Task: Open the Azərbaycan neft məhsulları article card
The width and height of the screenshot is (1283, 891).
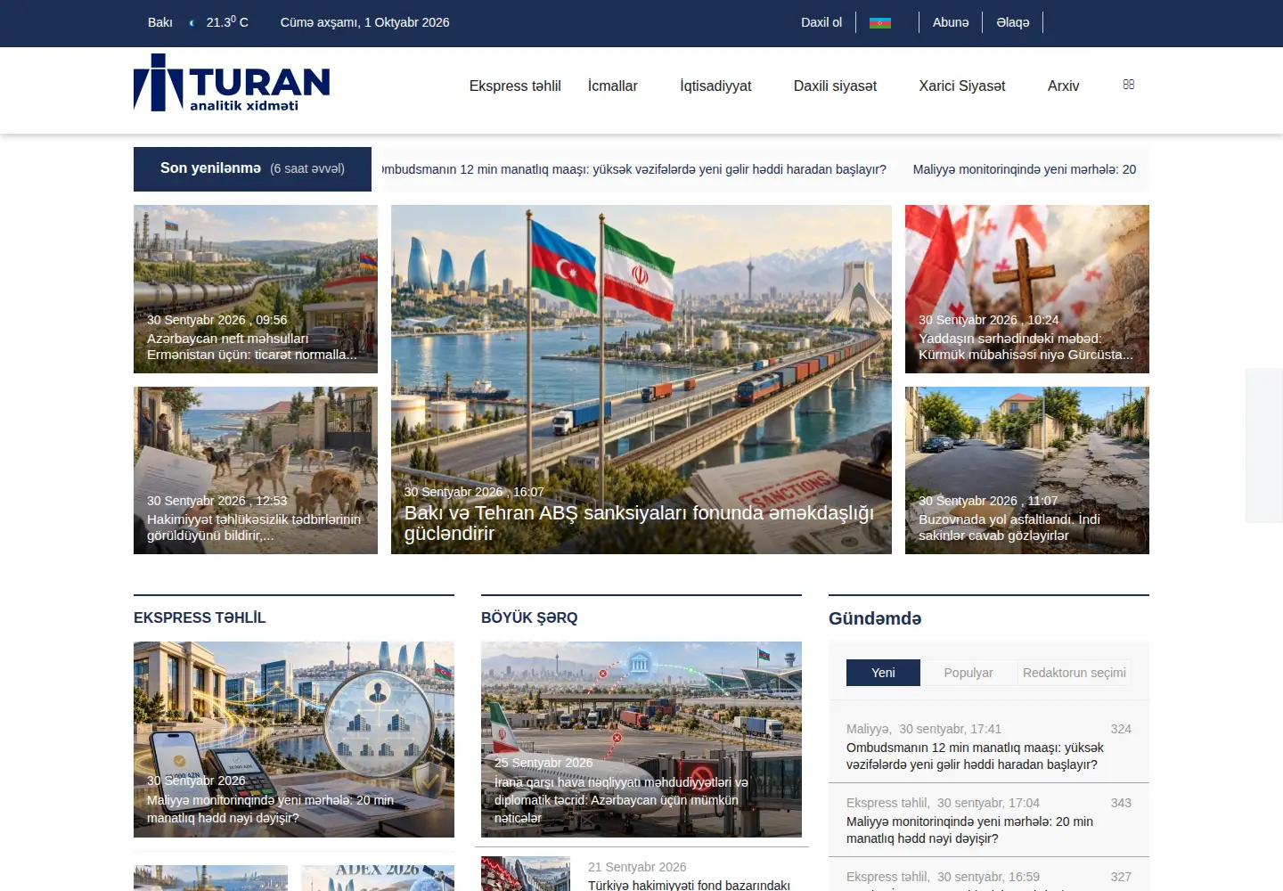Action: pyautogui.click(x=256, y=289)
